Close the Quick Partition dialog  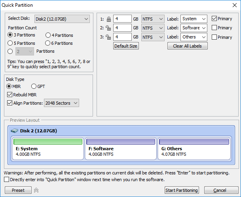tap(235, 5)
